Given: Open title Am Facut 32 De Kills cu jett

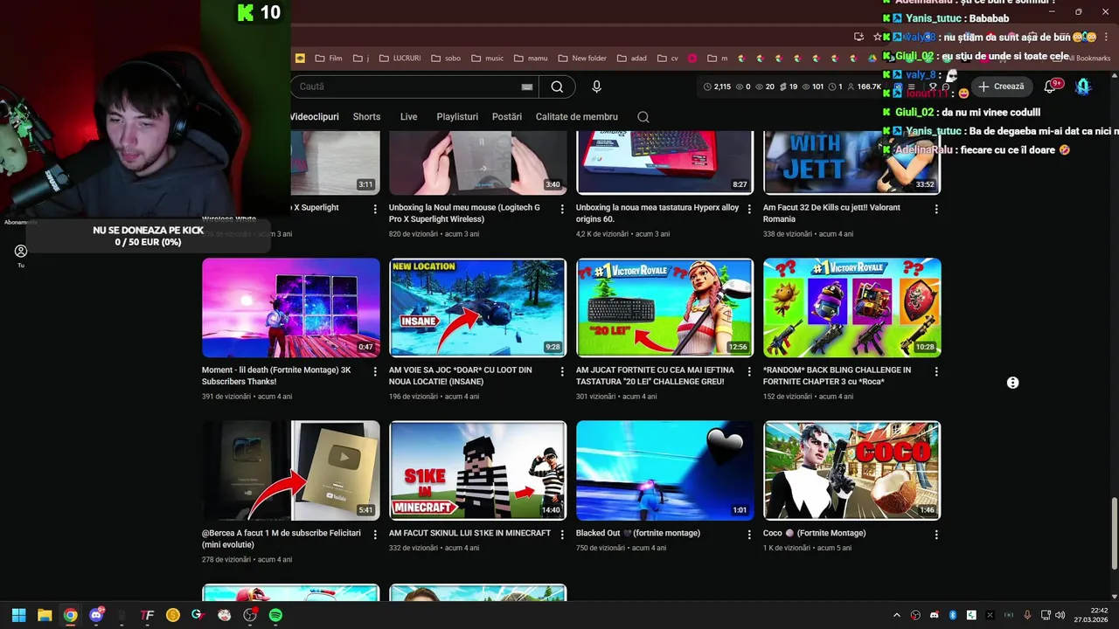Looking at the screenshot, I should tap(831, 213).
